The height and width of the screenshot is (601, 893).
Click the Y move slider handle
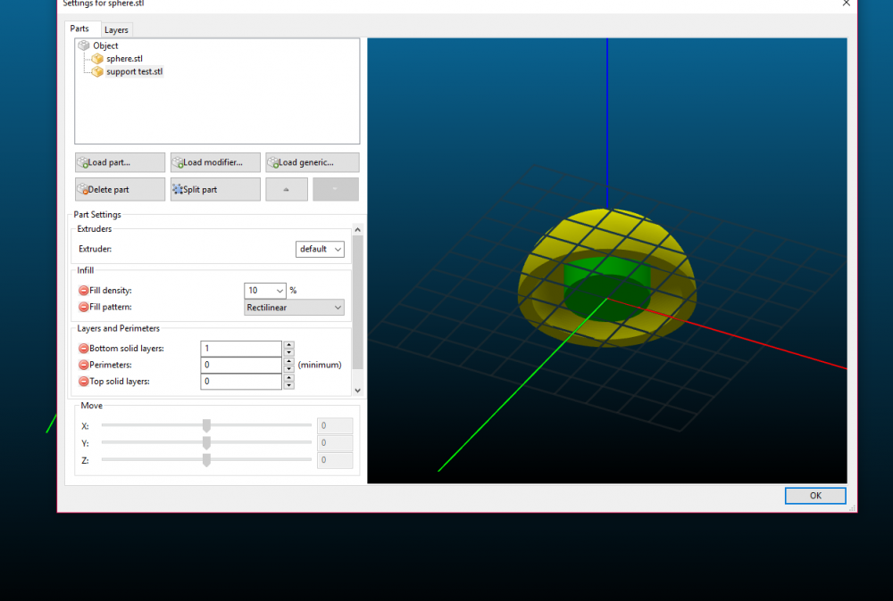point(207,442)
